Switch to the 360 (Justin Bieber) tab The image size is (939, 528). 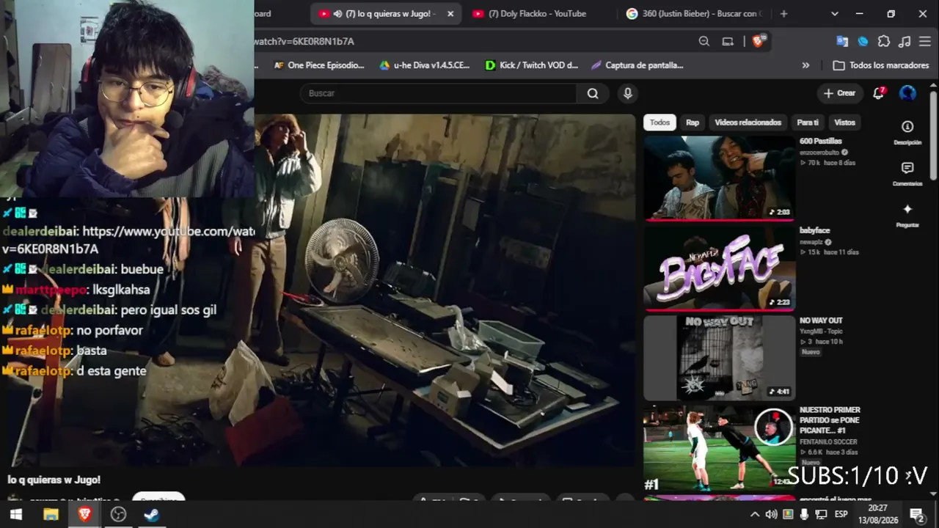point(695,13)
